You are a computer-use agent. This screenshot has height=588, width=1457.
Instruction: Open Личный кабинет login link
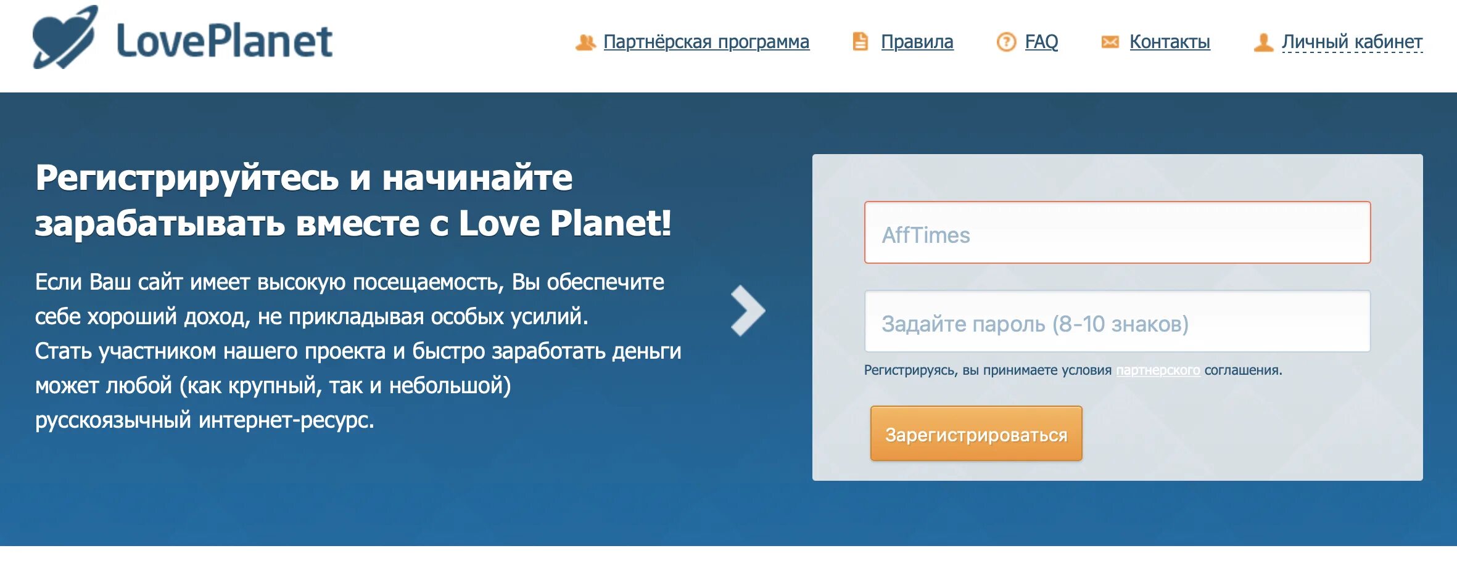click(1352, 42)
